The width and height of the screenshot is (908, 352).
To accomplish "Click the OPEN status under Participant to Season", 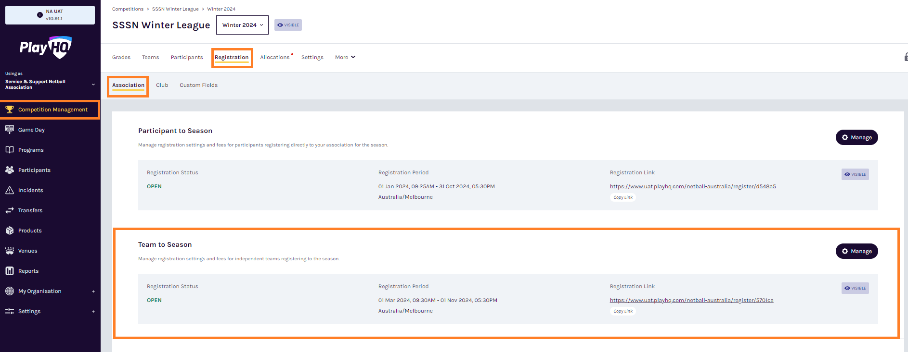I will [x=154, y=186].
